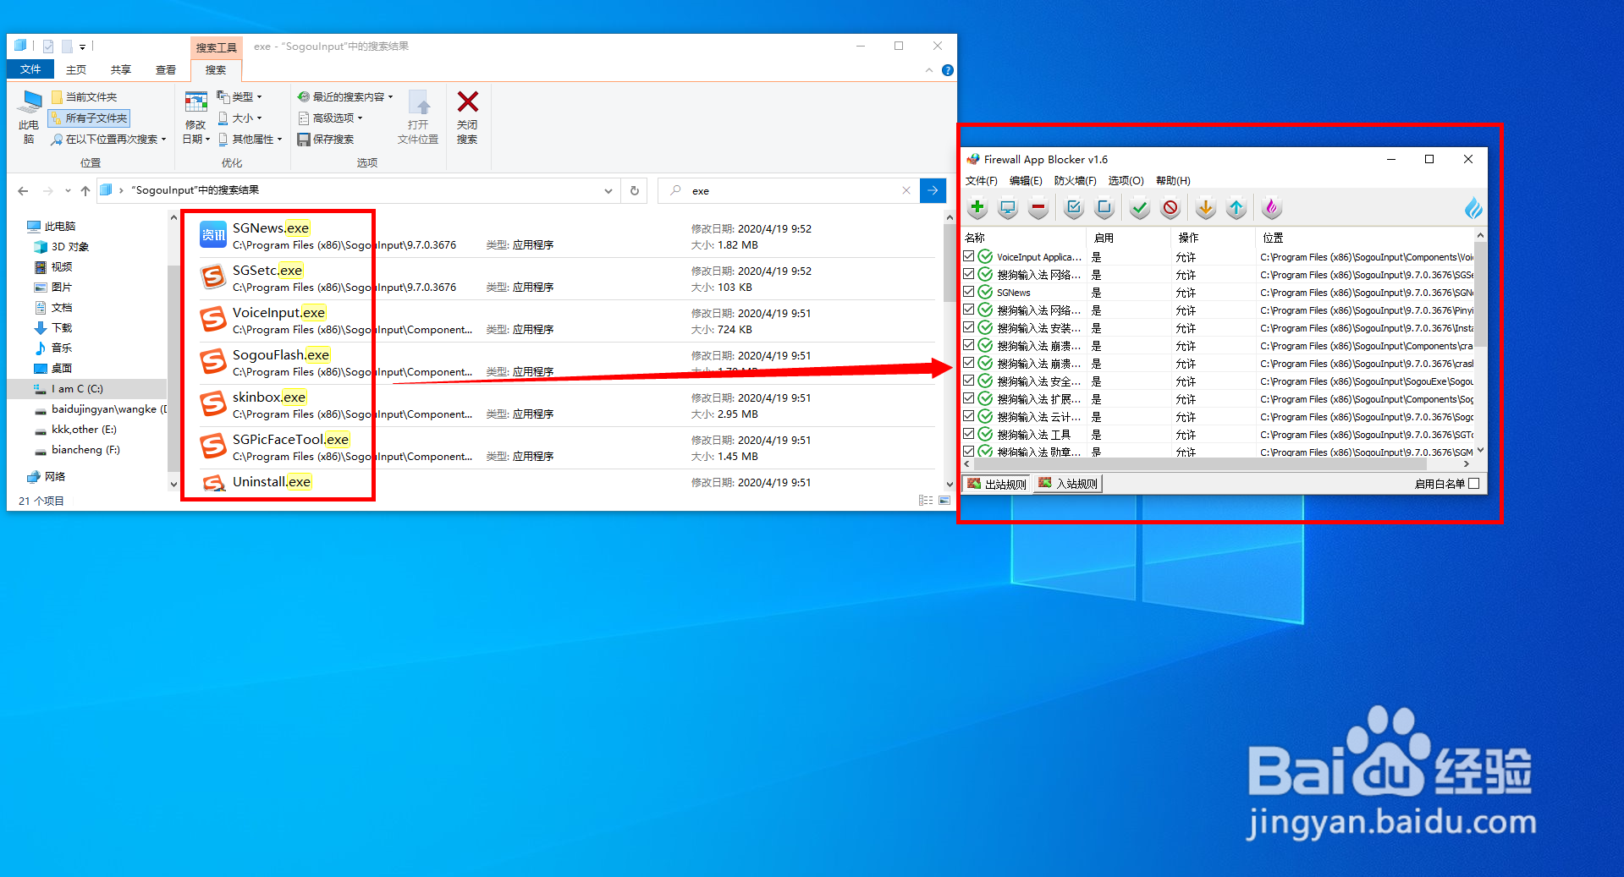The image size is (1624, 877).
Task: Refresh the Explorer address bar
Action: coord(635,190)
